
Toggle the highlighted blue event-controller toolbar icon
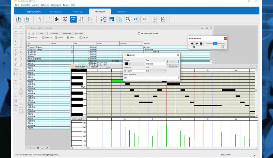(x=73, y=19)
